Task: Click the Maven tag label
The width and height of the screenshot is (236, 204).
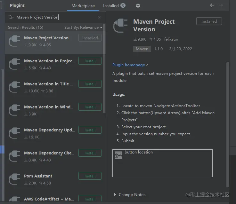Action: click(142, 49)
